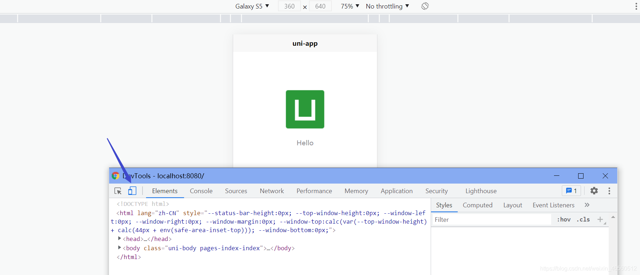Expand the head element node

click(119, 238)
